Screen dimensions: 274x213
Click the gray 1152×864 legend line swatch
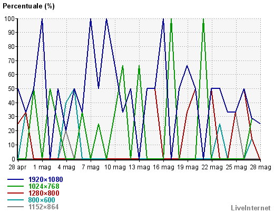[x=16, y=207]
